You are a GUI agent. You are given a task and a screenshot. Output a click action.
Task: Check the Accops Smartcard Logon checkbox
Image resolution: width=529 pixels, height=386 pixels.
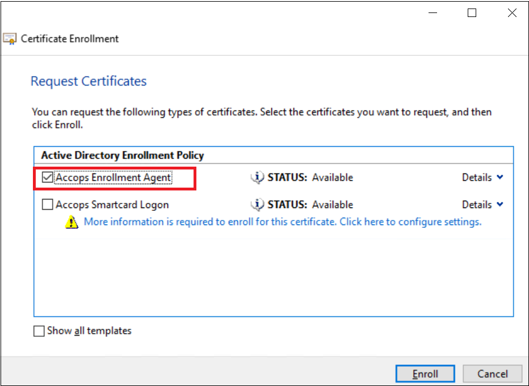[x=47, y=205]
